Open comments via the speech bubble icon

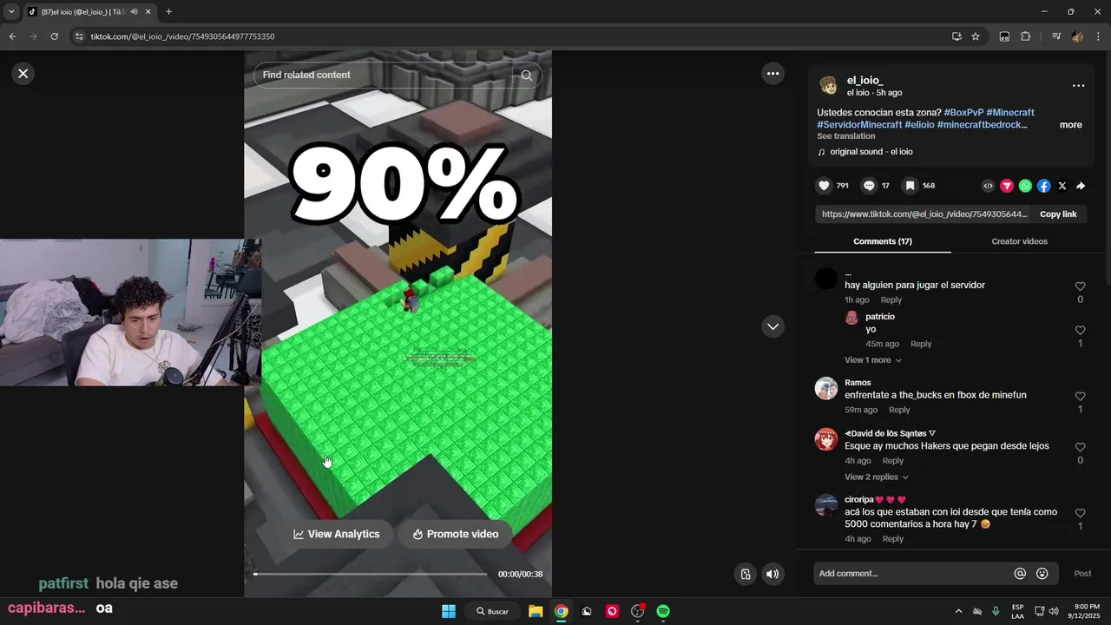pyautogui.click(x=869, y=186)
